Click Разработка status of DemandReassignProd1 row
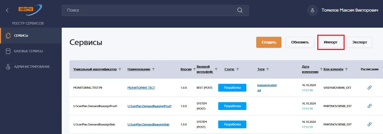 (x=232, y=106)
